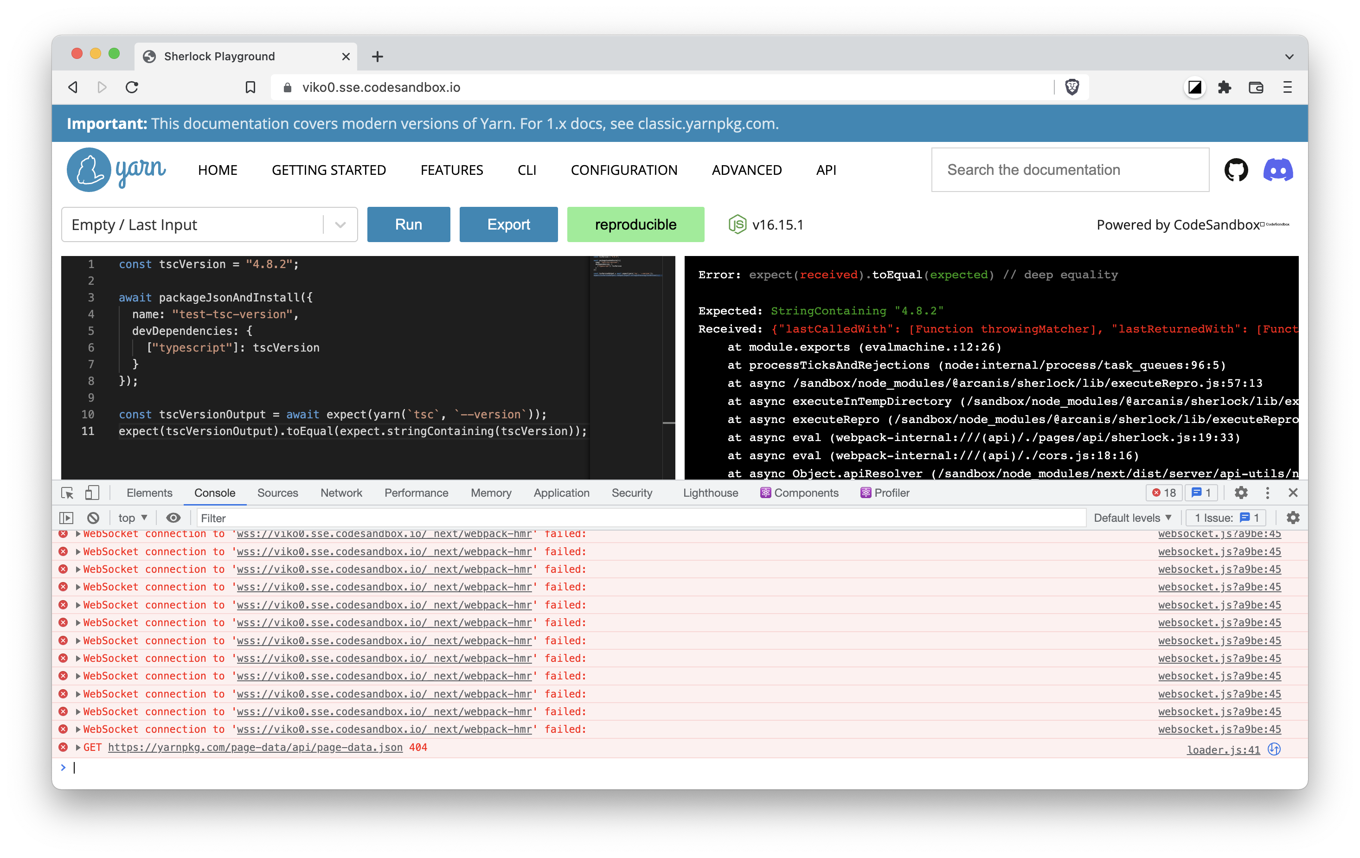Toggle the device toolbar in DevTools
Image resolution: width=1360 pixels, height=858 pixels.
(x=92, y=493)
